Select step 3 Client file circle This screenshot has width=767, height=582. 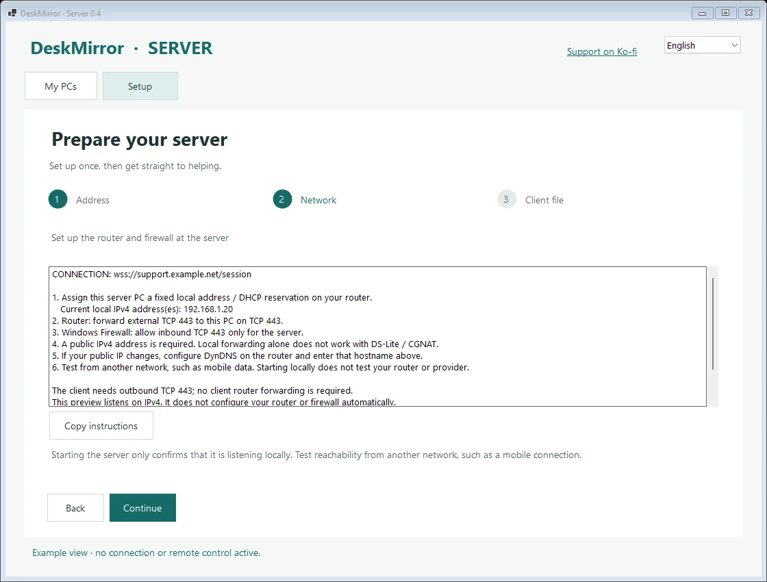[x=507, y=199]
